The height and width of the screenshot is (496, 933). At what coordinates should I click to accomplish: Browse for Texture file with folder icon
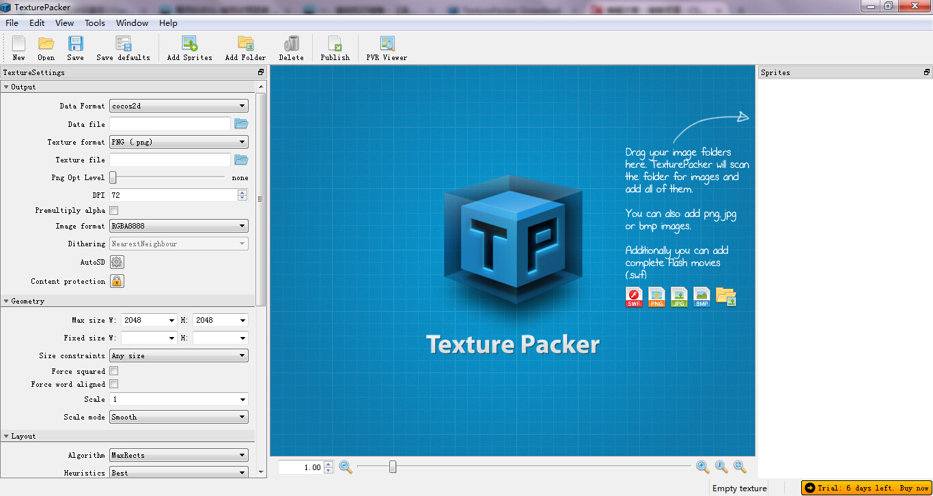point(241,160)
